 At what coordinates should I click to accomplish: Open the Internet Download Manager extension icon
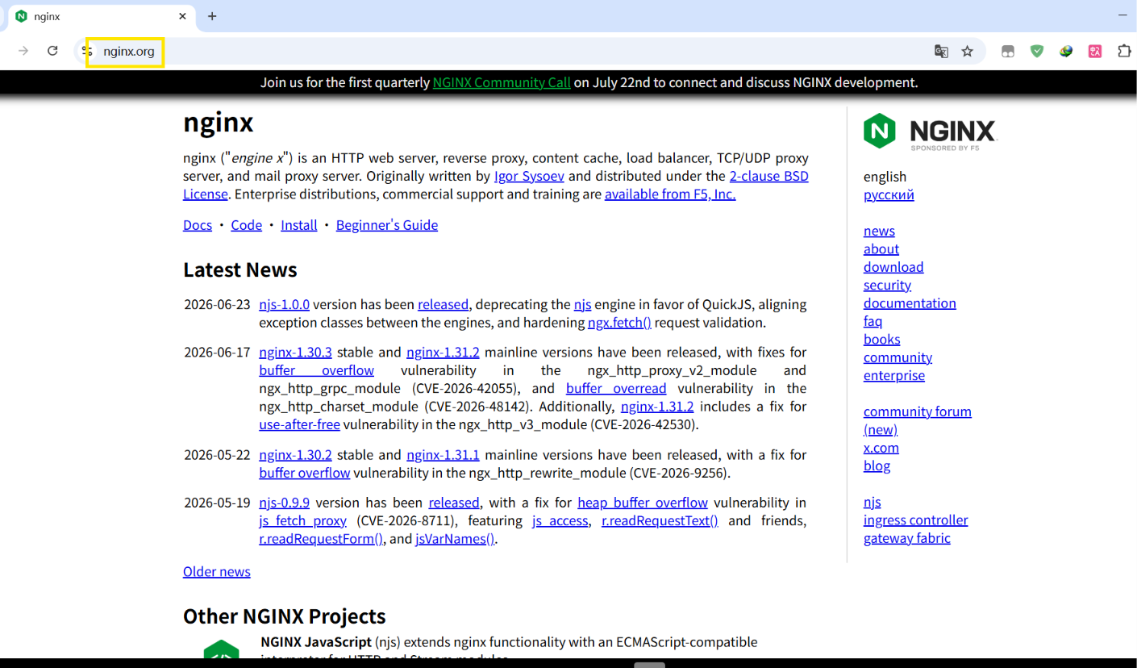tap(1066, 52)
